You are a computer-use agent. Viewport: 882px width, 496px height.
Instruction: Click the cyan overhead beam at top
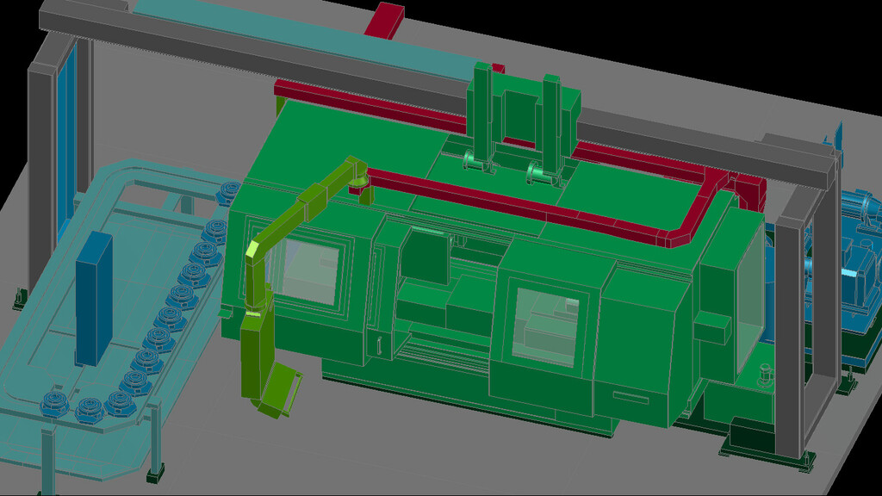point(258,24)
